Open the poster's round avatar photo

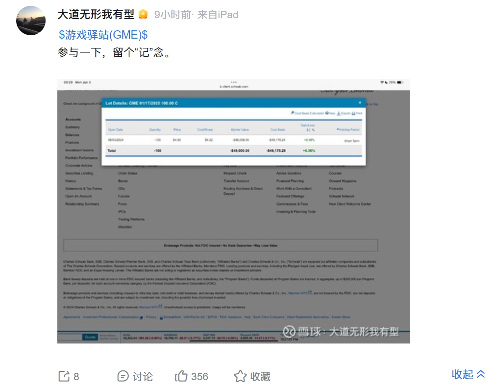pyautogui.click(x=31, y=21)
